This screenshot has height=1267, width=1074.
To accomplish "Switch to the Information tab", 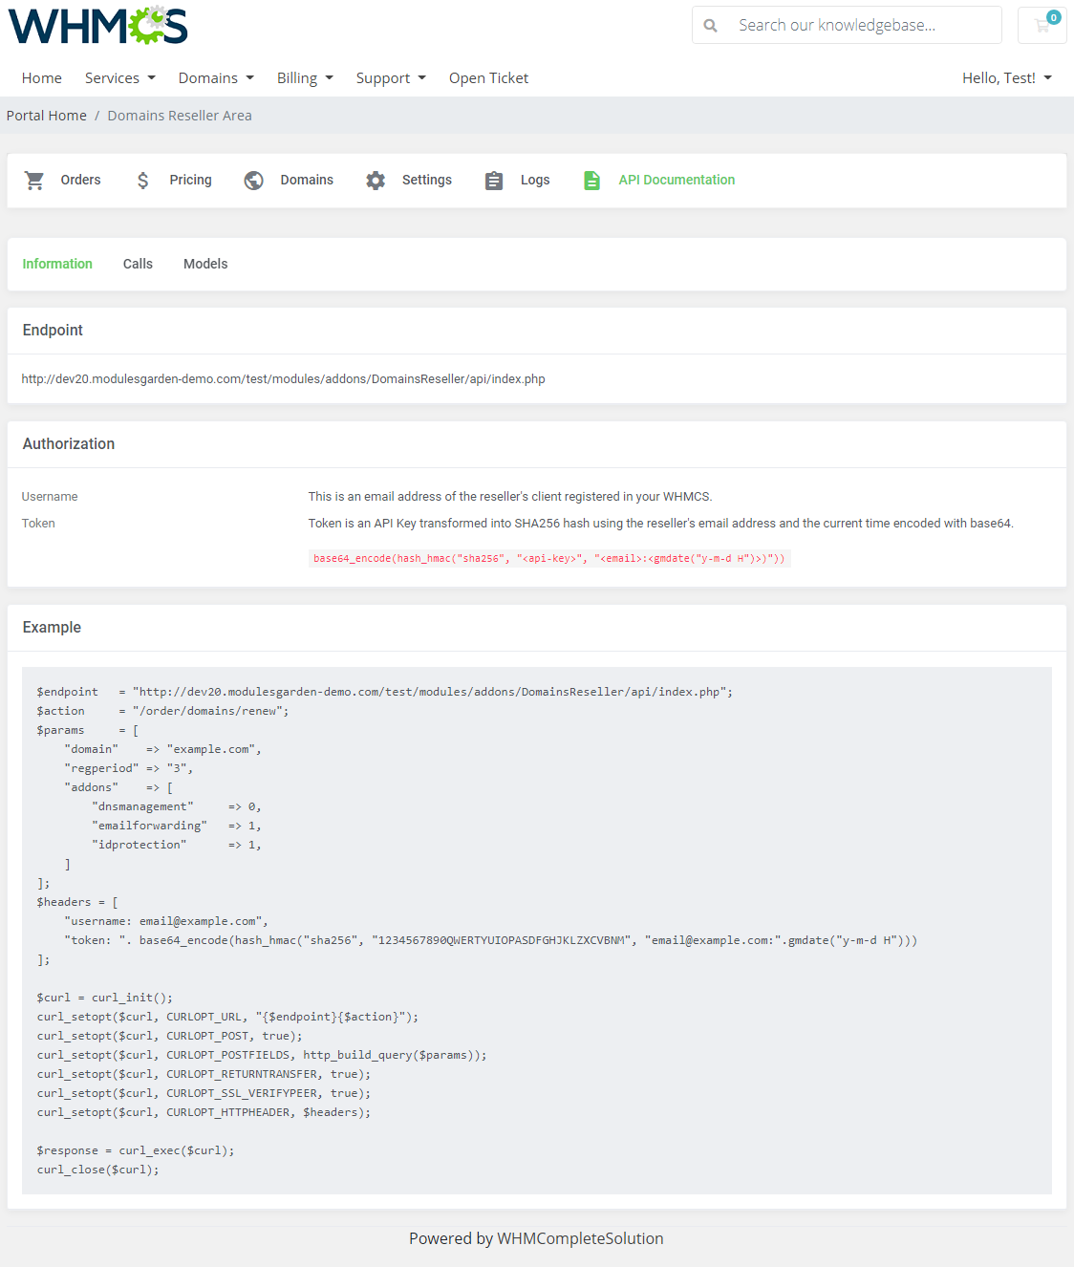I will point(57,264).
